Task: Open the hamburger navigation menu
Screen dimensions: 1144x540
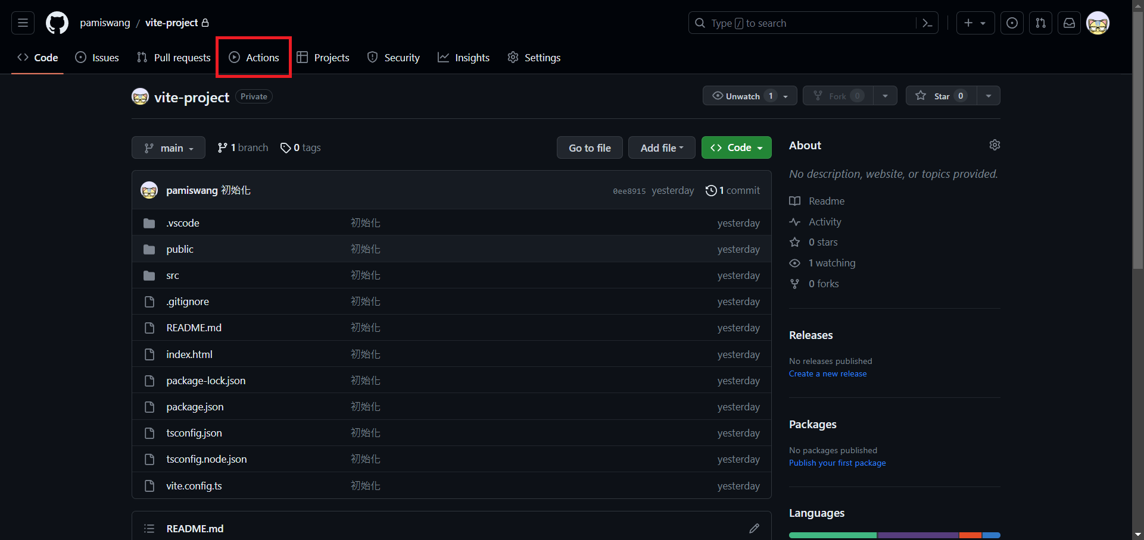Action: (23, 23)
